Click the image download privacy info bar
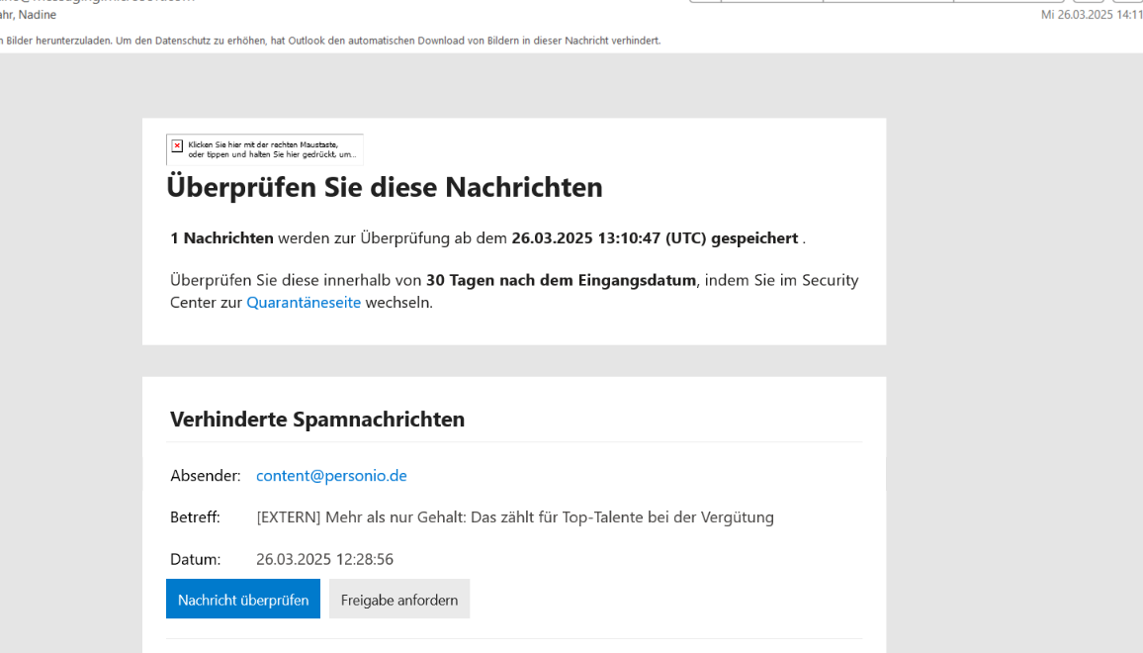 [330, 41]
